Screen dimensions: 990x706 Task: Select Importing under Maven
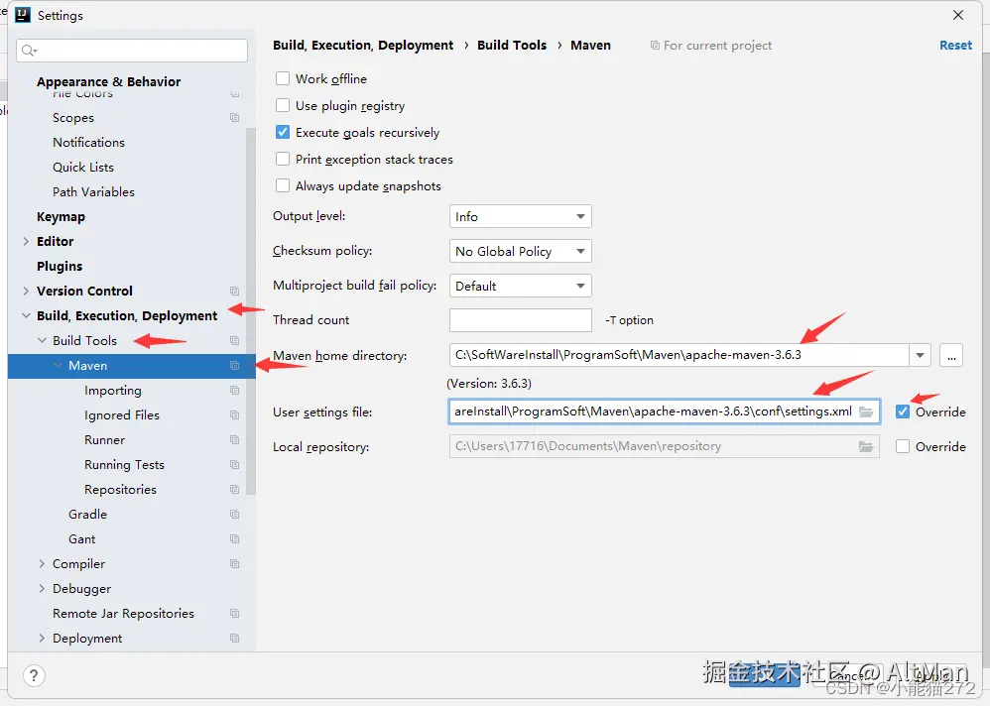point(113,391)
